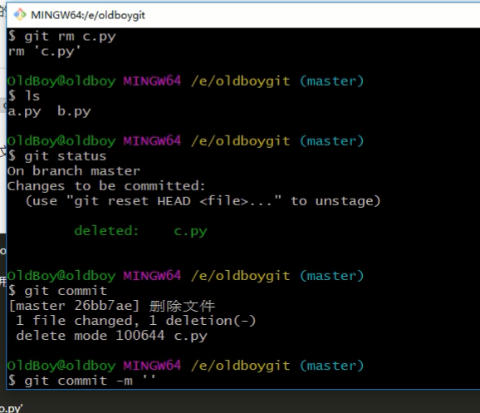Viewport: 480px width, 413px height.
Task: Click the green c.py deleted filename
Action: pyautogui.click(x=190, y=231)
